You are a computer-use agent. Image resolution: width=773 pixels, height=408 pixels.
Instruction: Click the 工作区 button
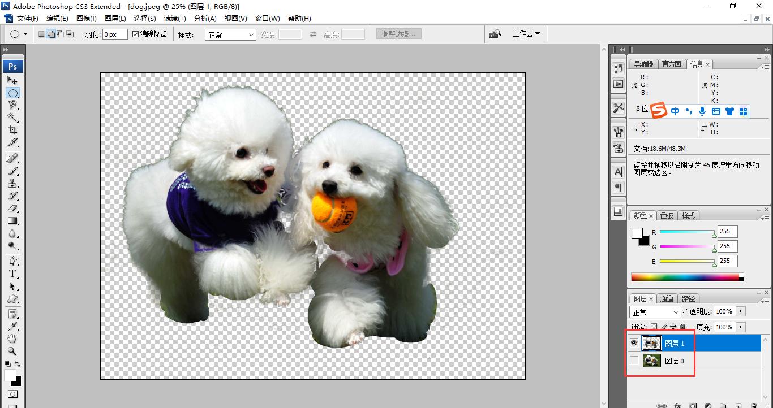[x=526, y=33]
